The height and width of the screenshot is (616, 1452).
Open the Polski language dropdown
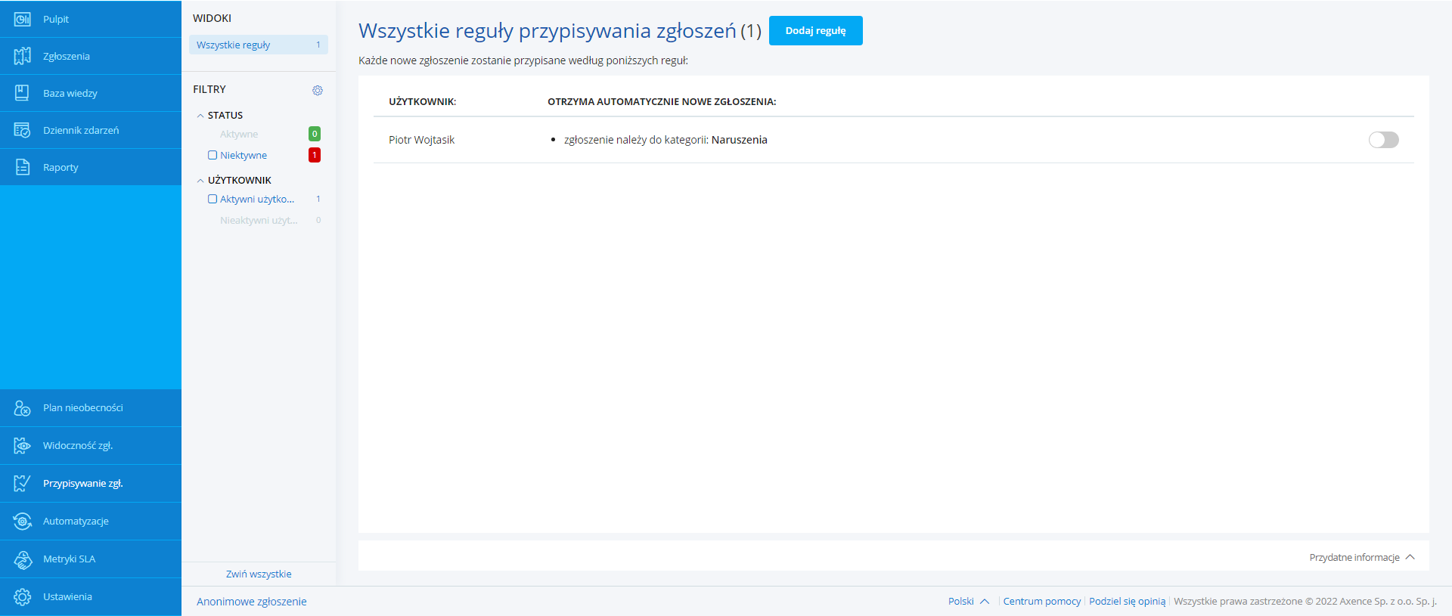[x=968, y=602]
